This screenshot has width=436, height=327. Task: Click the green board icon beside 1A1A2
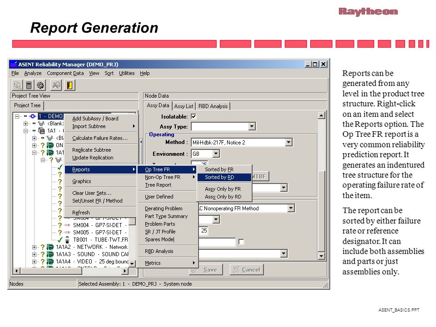[x=50, y=247]
